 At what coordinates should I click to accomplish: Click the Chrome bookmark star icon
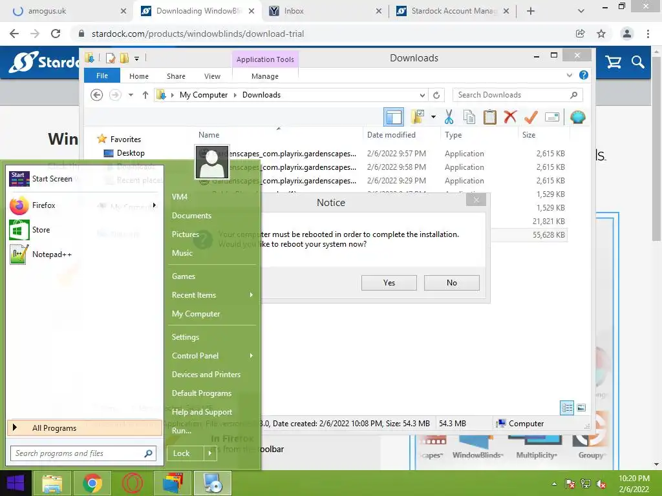click(601, 34)
